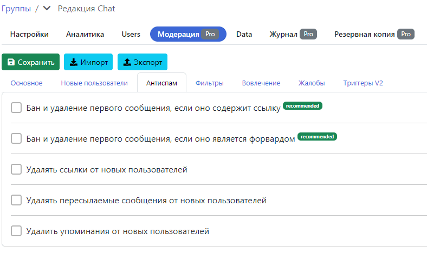Image resolution: width=427 pixels, height=253 pixels.
Task: Open the Резервная копия tab
Action: pos(374,34)
